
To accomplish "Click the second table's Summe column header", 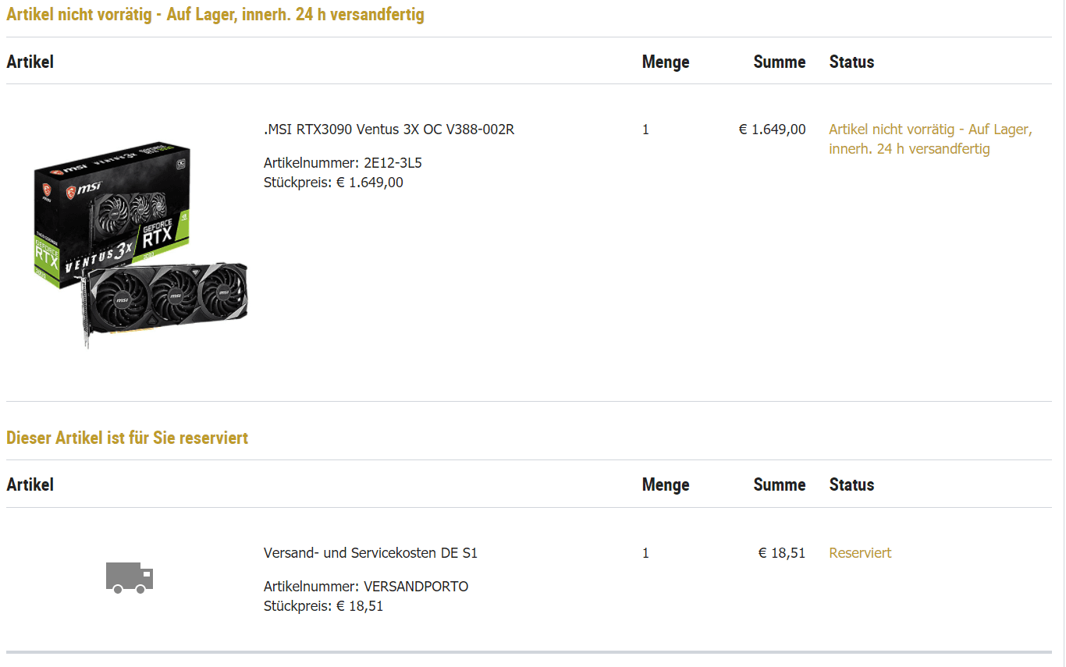I will click(x=780, y=484).
